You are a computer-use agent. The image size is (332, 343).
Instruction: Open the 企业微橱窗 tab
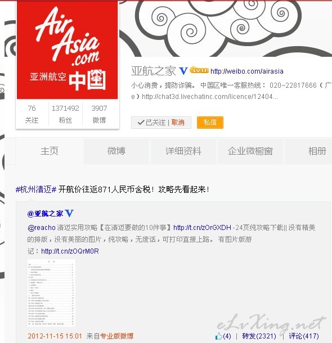tap(250, 151)
